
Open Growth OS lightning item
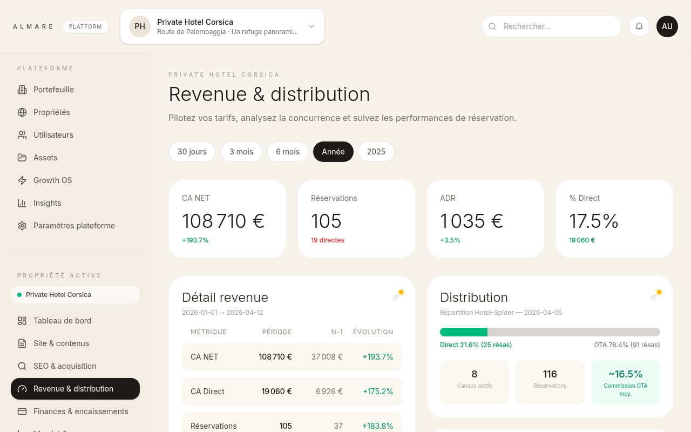coord(75,180)
